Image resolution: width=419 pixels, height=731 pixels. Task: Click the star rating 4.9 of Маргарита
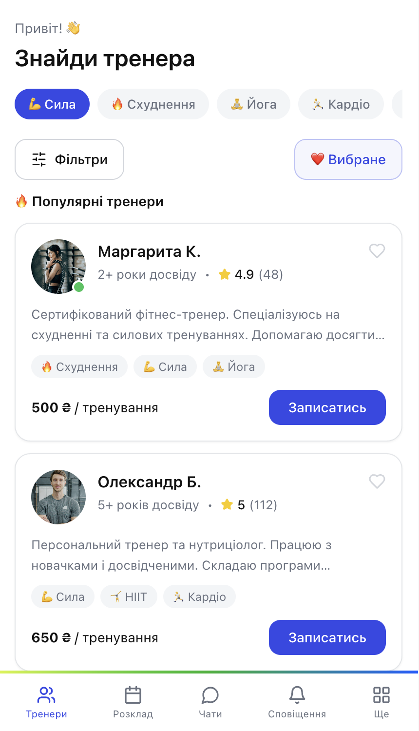pos(244,275)
